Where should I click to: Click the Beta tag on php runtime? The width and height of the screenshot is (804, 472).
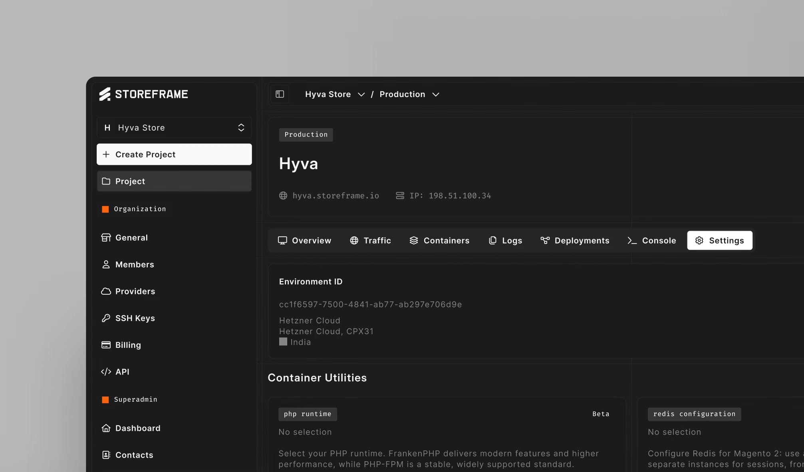tap(601, 414)
